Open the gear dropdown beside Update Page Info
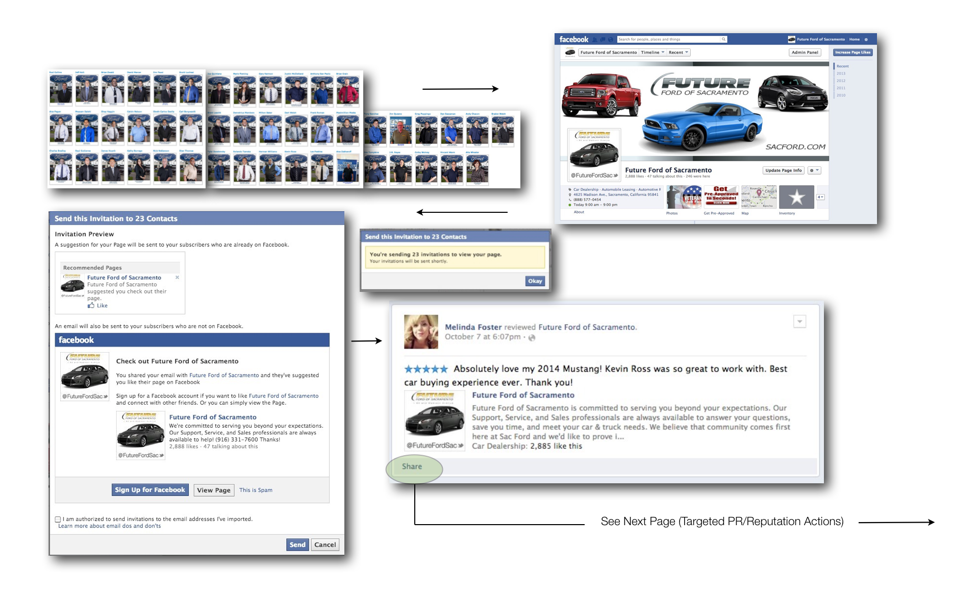This screenshot has width=953, height=592. pos(814,170)
